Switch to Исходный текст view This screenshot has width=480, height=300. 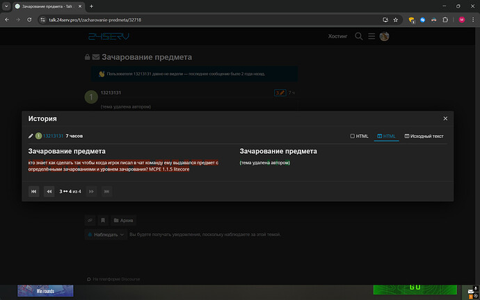coord(424,136)
